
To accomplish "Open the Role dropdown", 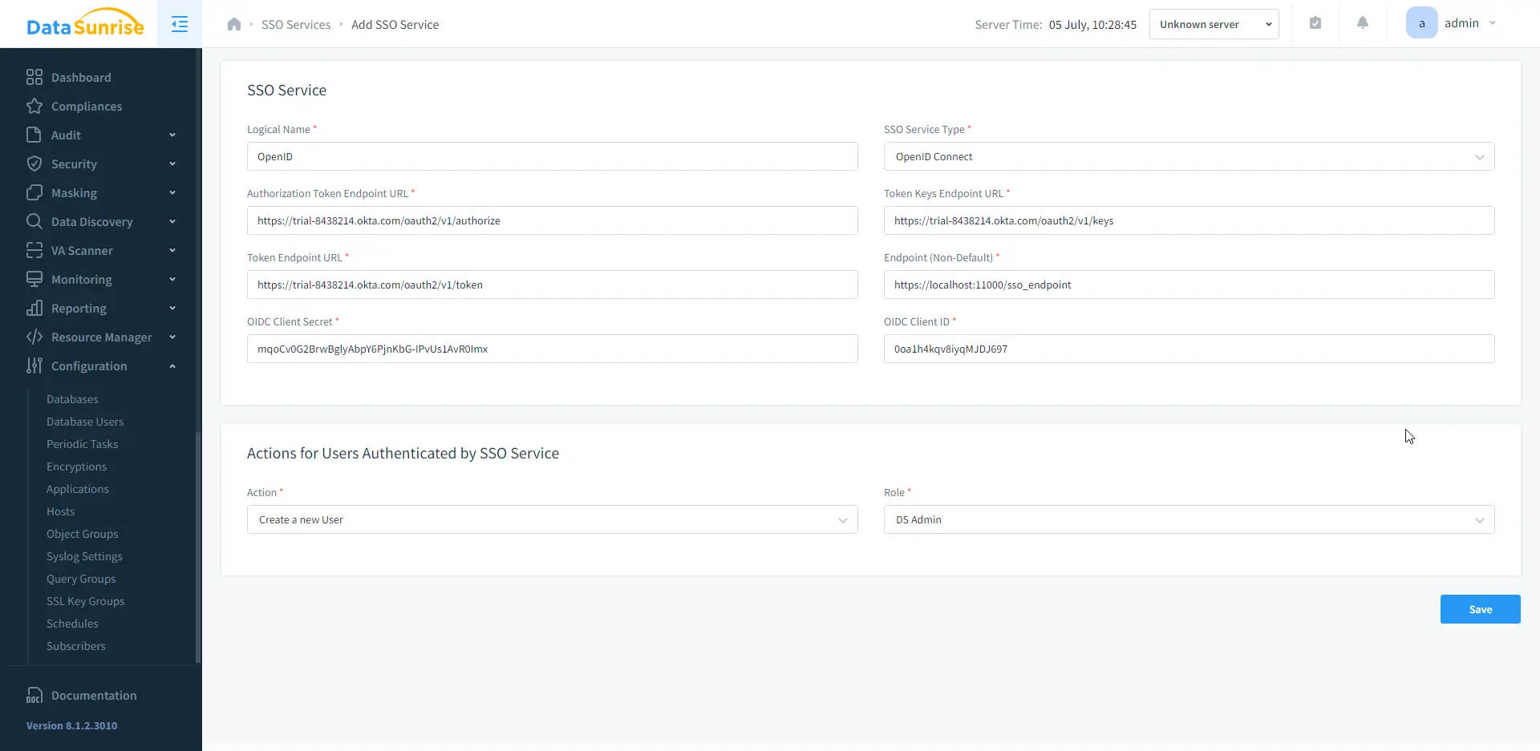I will click(1189, 520).
